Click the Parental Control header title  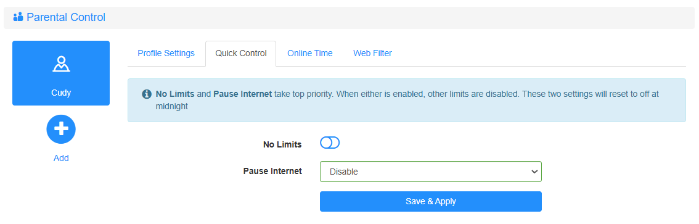tap(66, 17)
